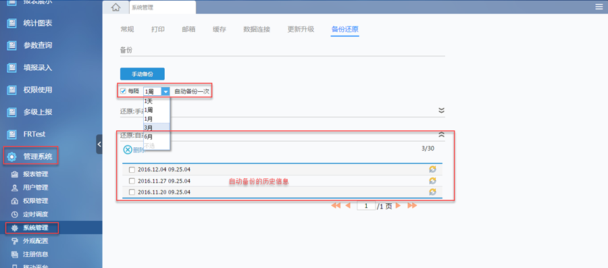Click the 多级上报 menu label
608x268 pixels.
[x=38, y=112]
